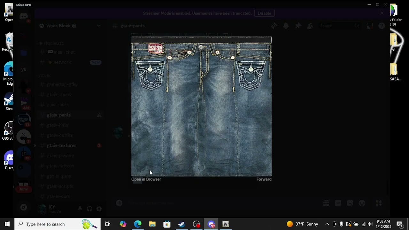Viewport: 409px width, 230px height.
Task: Show pinned messages pin icon
Action: click(298, 26)
